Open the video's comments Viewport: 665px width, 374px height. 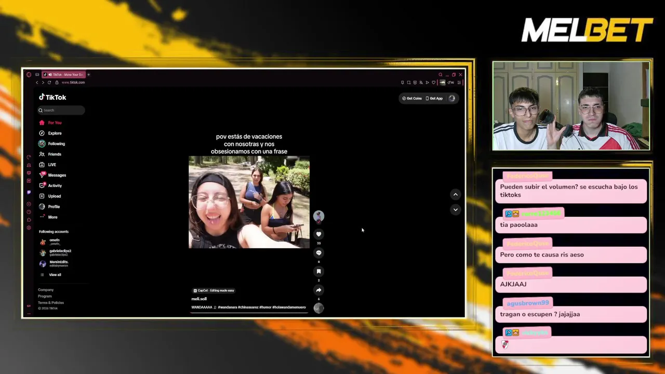pyautogui.click(x=318, y=253)
